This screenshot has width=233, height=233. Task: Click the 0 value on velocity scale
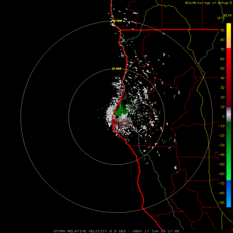[x=223, y=116]
